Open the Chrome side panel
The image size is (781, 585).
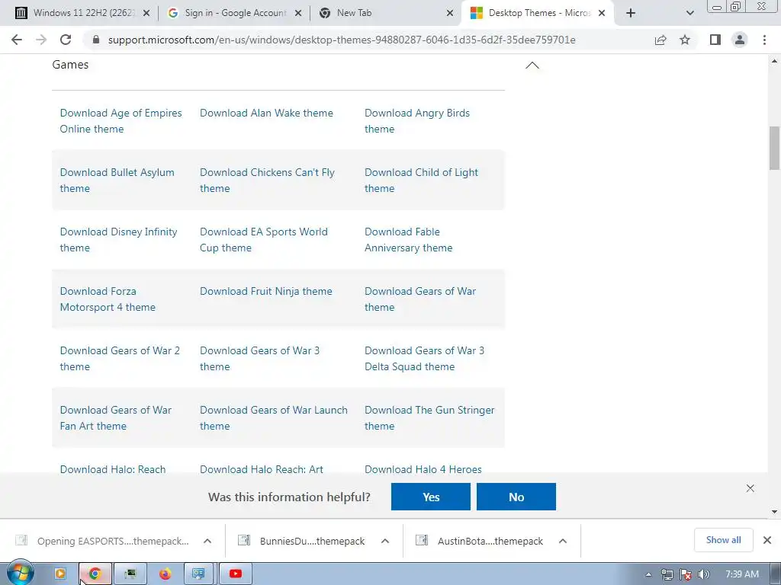pos(715,40)
